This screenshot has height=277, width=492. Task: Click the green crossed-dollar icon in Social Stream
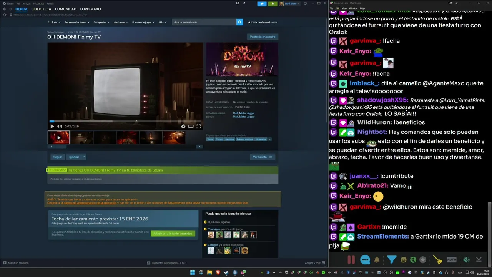pyautogui.click(x=413, y=260)
